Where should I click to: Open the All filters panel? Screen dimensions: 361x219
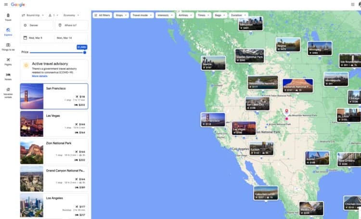pos(102,15)
